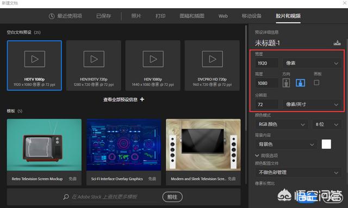Open the color profile dropdown
This screenshot has width=348, height=208.
(298, 173)
